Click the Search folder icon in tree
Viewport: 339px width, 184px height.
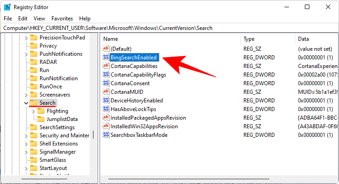33,103
